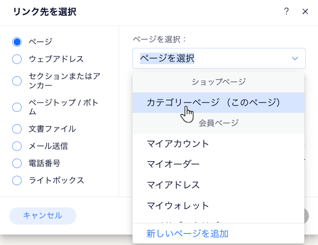
Task: Choose the セクションまたはアンカー radio button
Action: click(x=17, y=81)
